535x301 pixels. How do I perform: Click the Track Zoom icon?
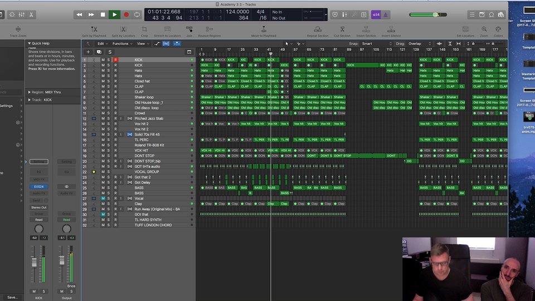coord(18,30)
